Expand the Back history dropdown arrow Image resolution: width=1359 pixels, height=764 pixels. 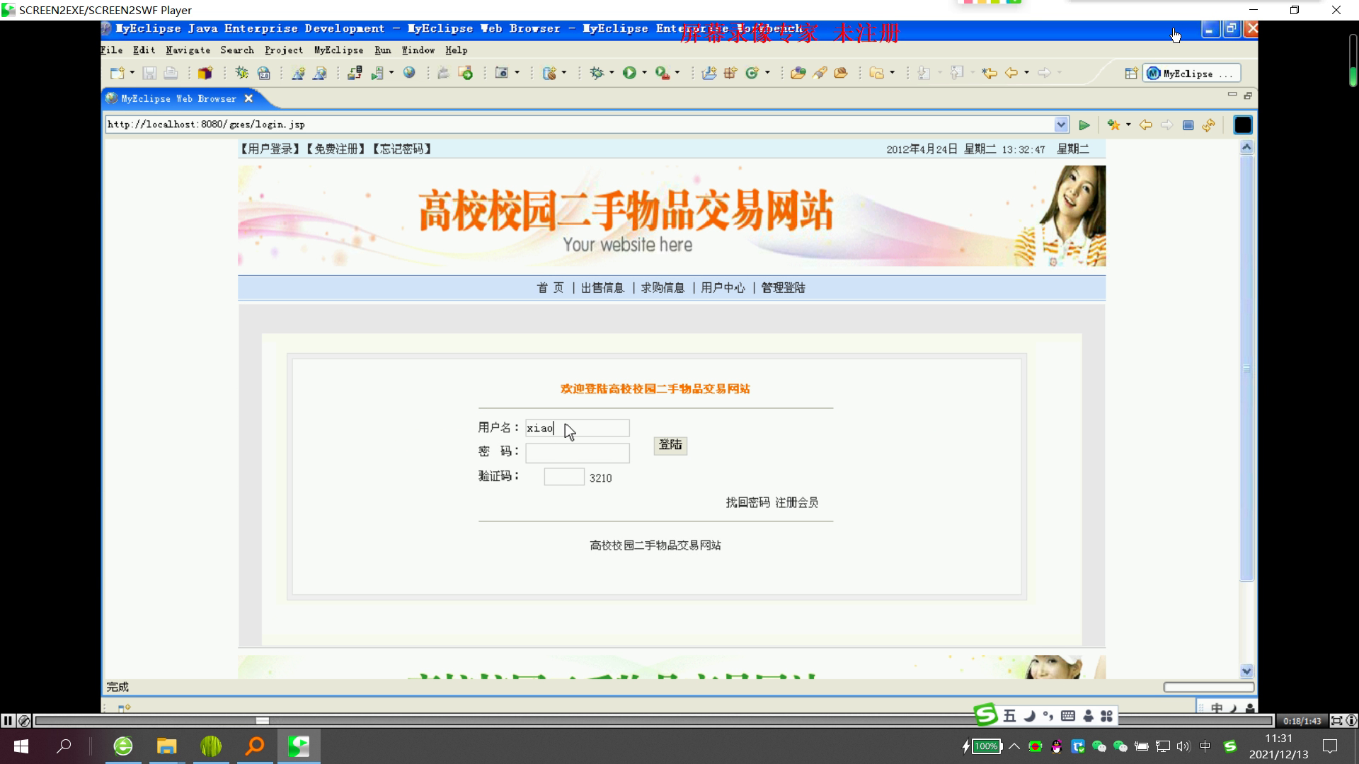(1026, 73)
